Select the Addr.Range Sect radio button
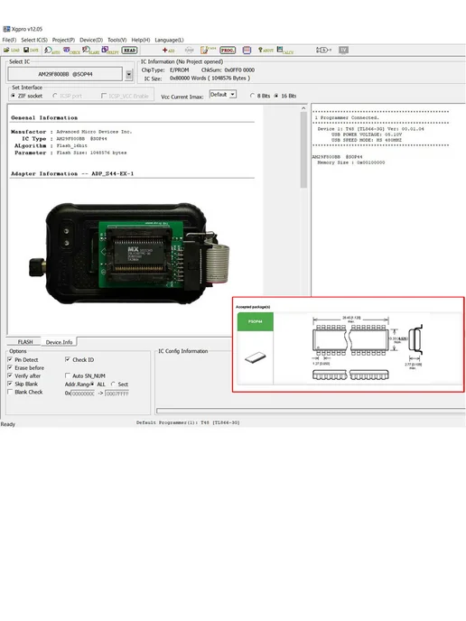Screen dimensions: 466x621 113,385
